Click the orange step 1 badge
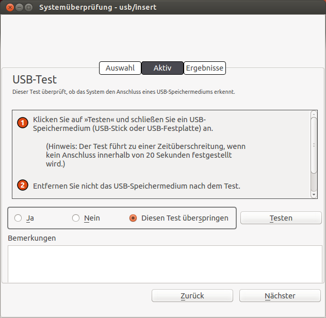This screenshot has height=318, width=326. click(x=22, y=123)
